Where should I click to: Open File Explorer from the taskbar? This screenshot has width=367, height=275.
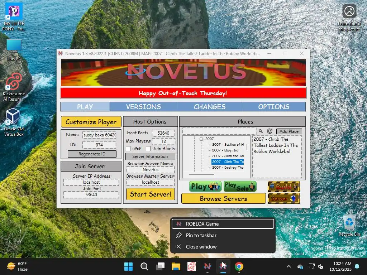(x=176, y=266)
